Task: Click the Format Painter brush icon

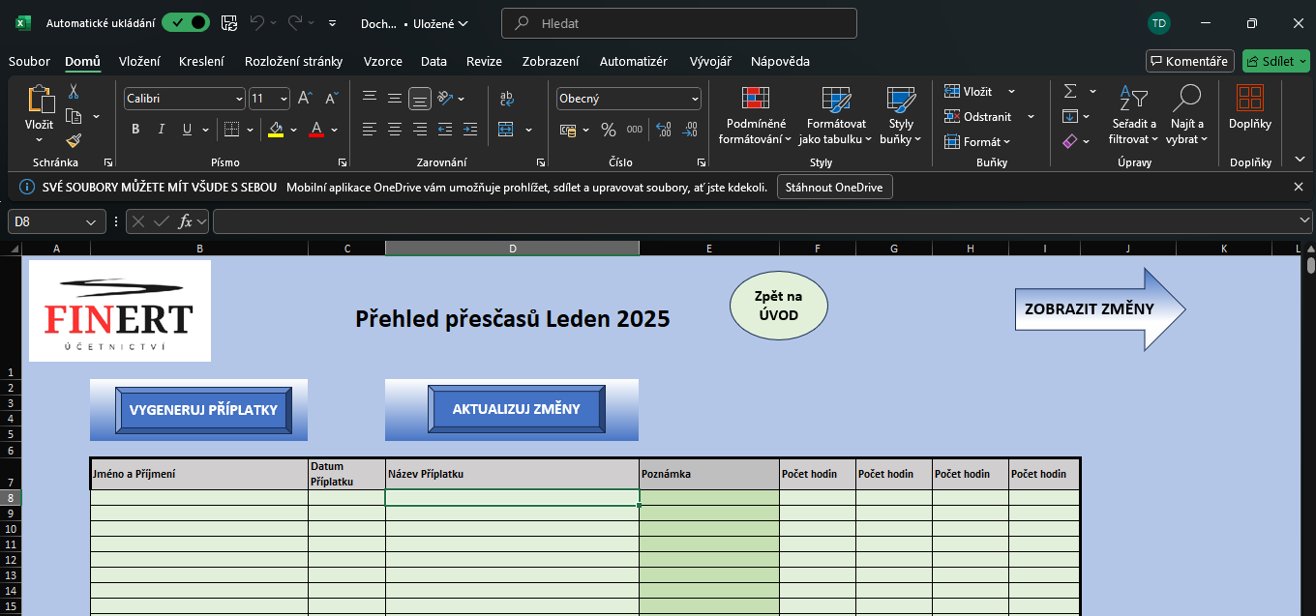Action: [74, 141]
